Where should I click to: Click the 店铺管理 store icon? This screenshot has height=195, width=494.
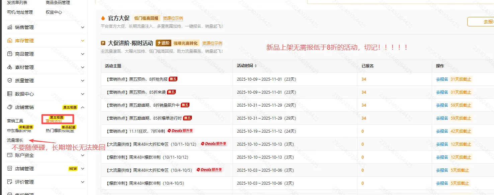pyautogui.click(x=10, y=169)
